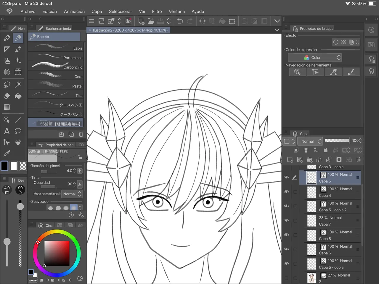The image size is (379, 284).
Task: Delete the selected layer with trash icon
Action: click(x=359, y=160)
